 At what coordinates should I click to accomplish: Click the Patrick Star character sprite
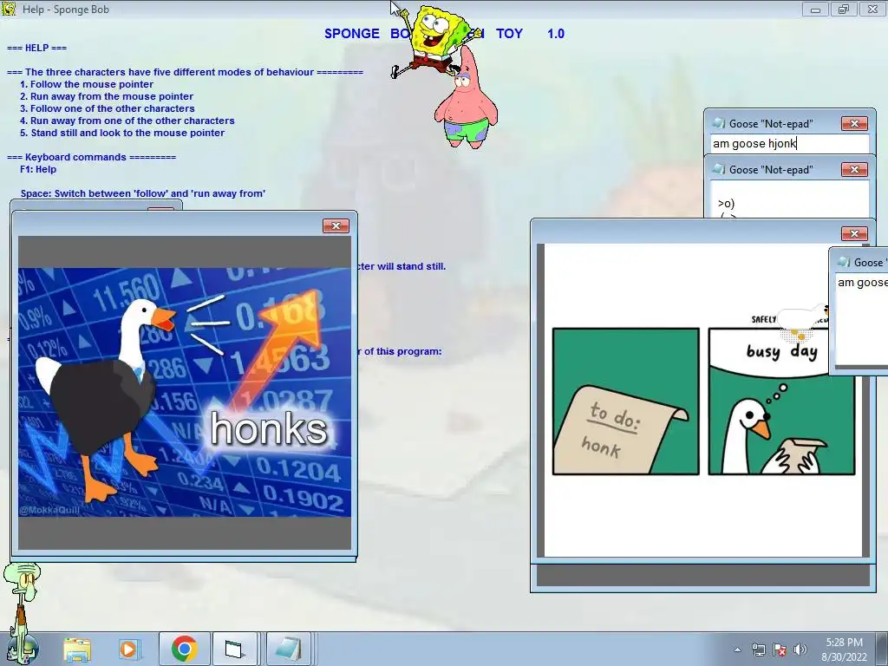(466, 97)
